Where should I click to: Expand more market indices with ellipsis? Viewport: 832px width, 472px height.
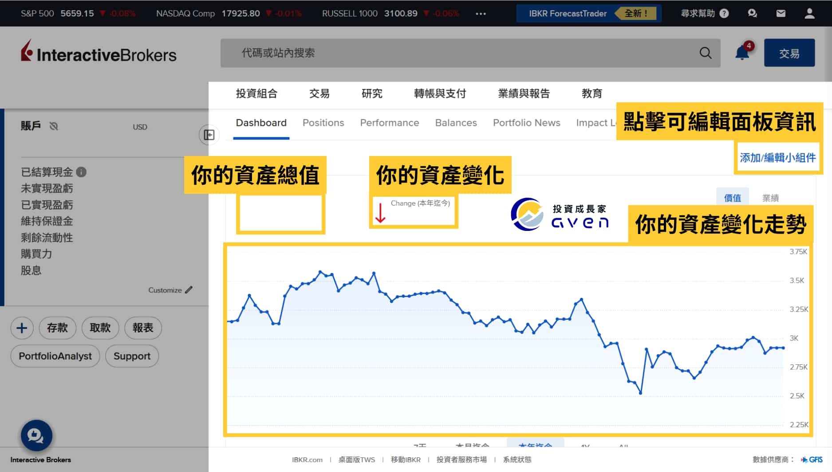click(x=481, y=14)
